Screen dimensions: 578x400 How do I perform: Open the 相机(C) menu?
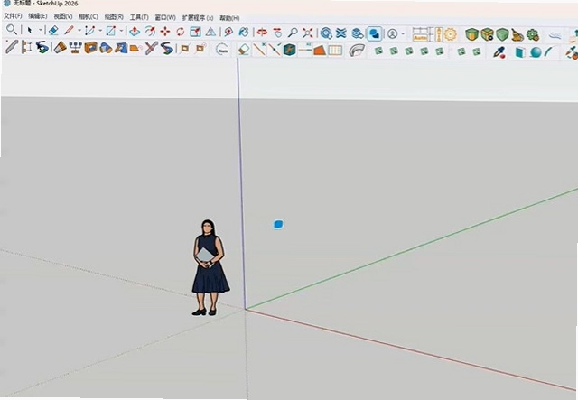(x=89, y=16)
